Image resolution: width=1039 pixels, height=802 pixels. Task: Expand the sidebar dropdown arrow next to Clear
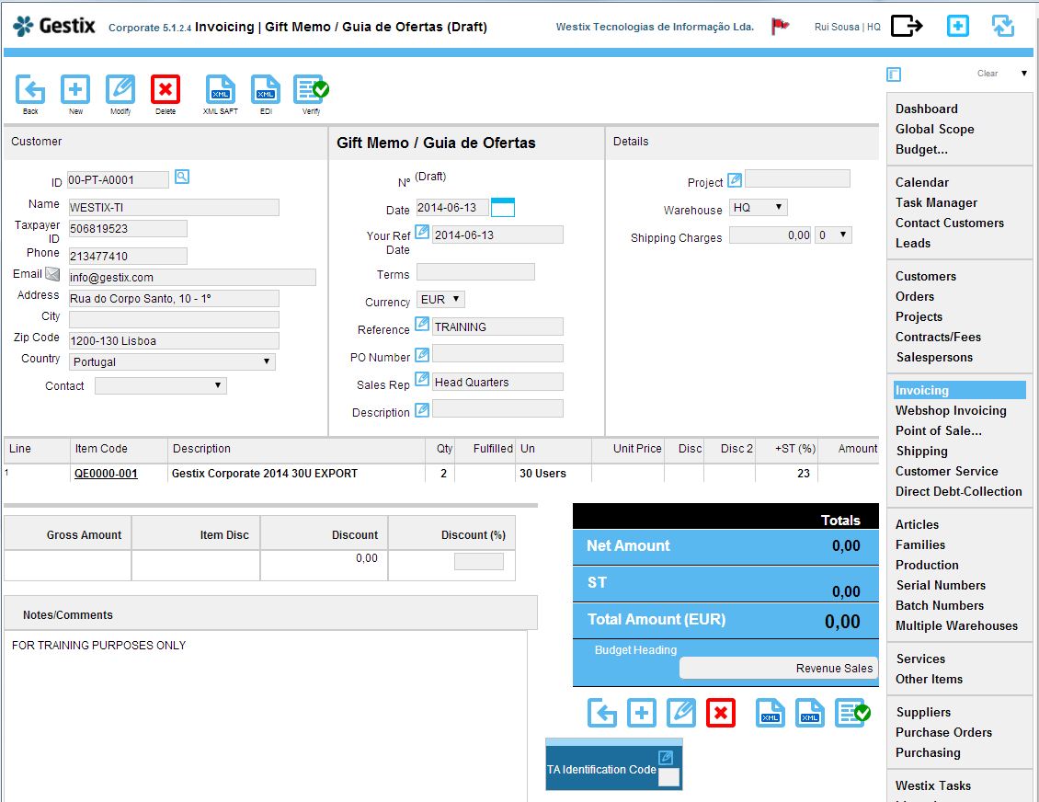click(1023, 74)
